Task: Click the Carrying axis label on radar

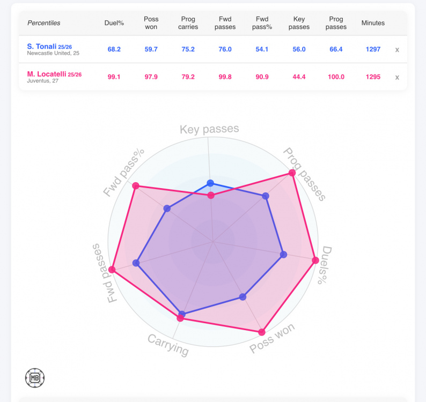Action: click(168, 345)
